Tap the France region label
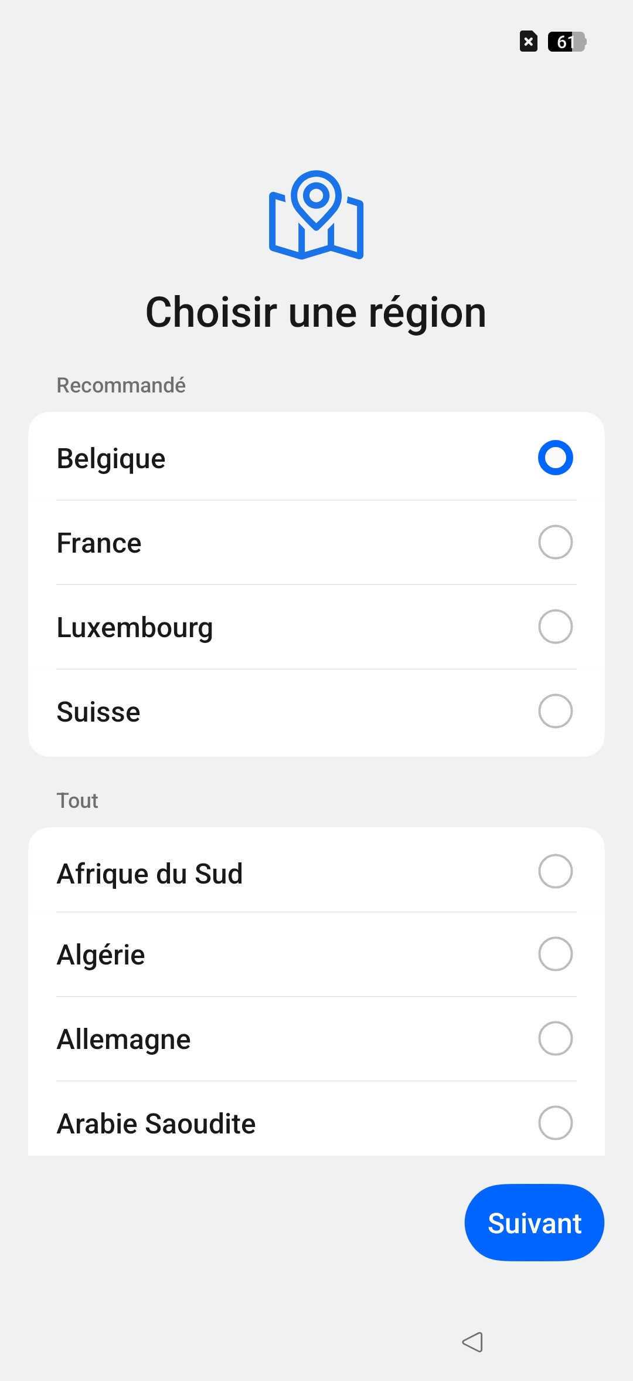Viewport: 633px width, 1381px height. pyautogui.click(x=99, y=543)
